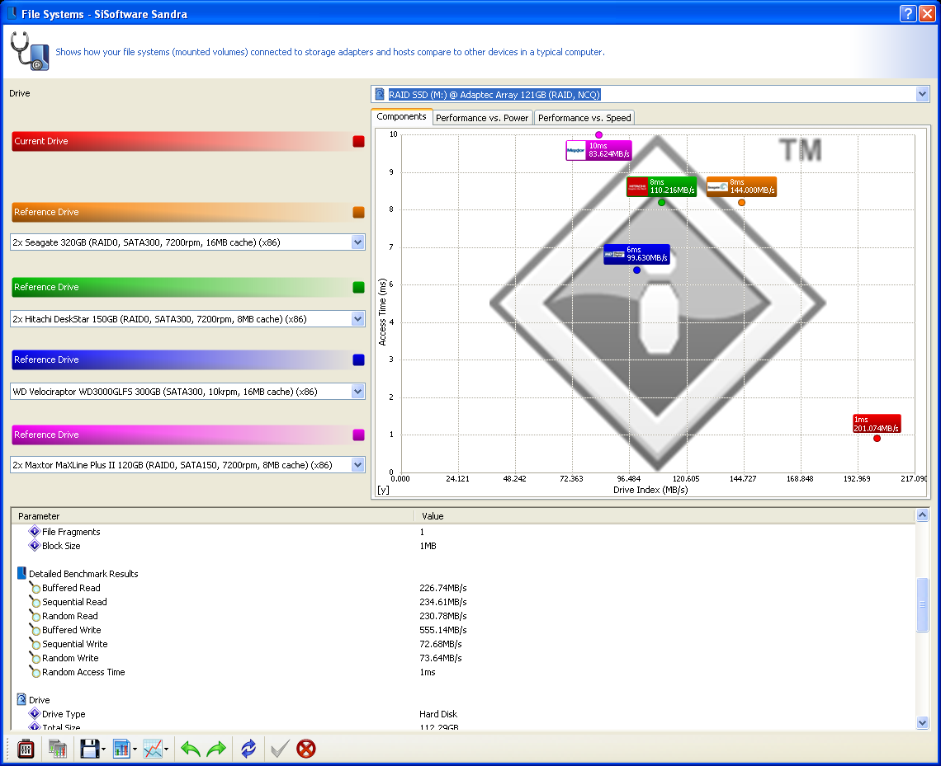Viewport: 941px width, 766px height.
Task: Click the icon beside Buffered Write
Action: 35,629
